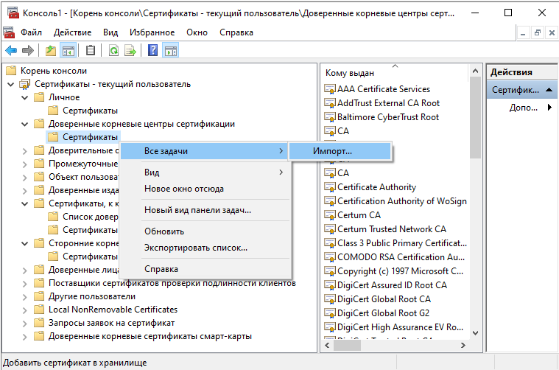Viewport: 559px width, 370px height.
Task: Click the Back arrow toolbar icon
Action: coord(11,50)
